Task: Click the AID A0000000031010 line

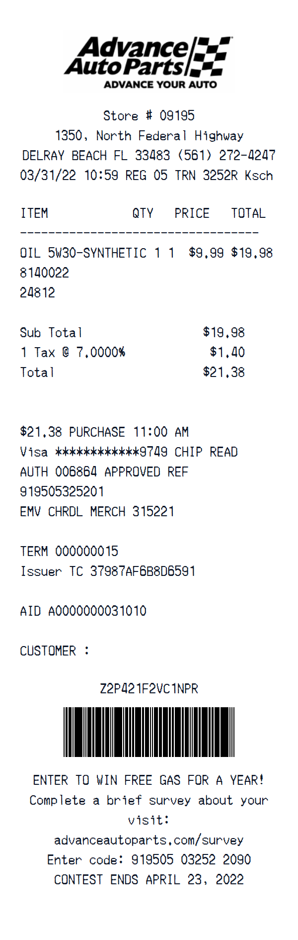Action: click(83, 611)
